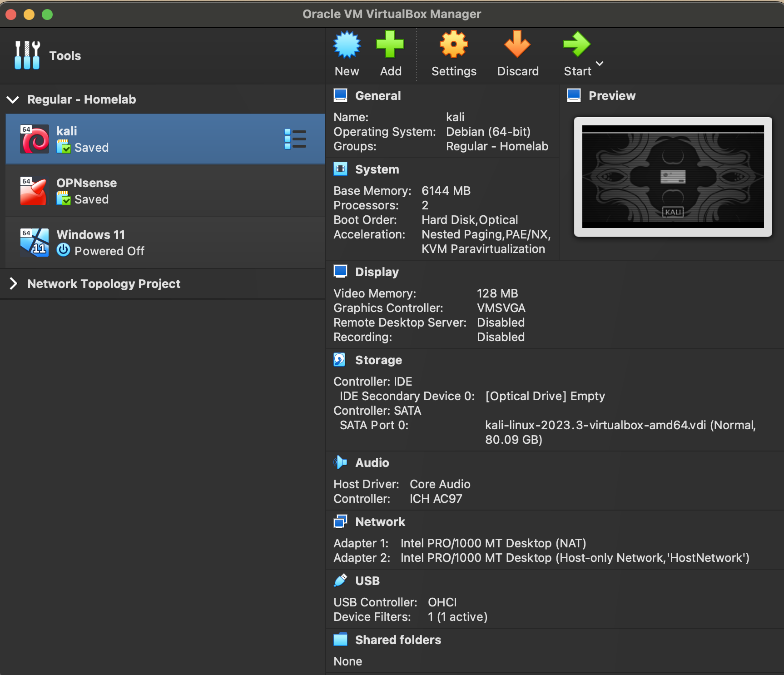The height and width of the screenshot is (675, 784).
Task: Click the Discard saved state arrow icon
Action: click(517, 45)
